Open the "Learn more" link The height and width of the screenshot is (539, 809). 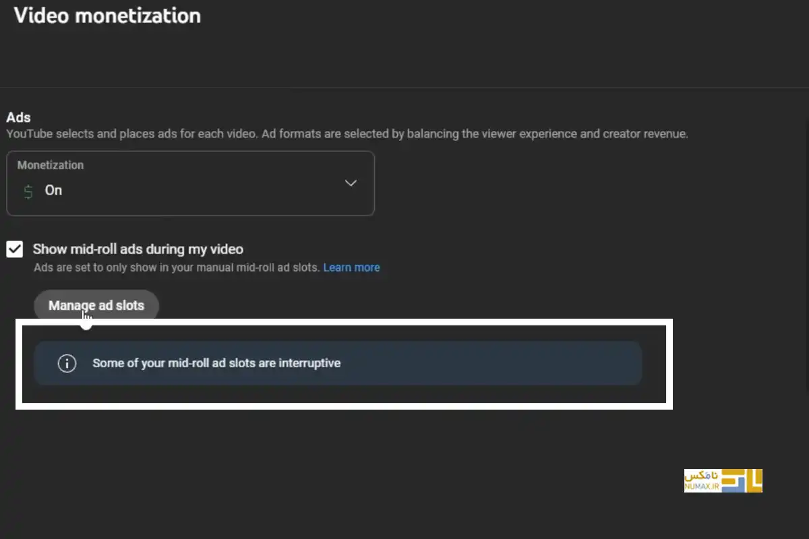click(351, 267)
